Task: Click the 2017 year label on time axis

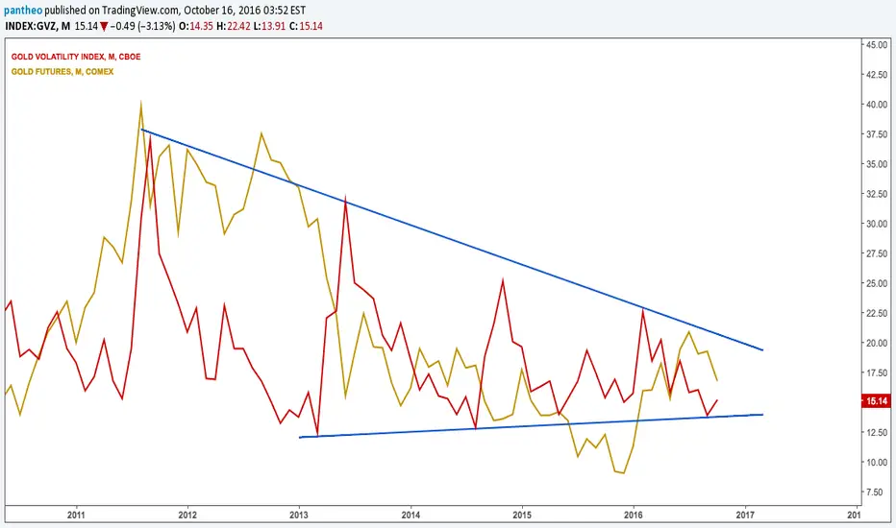Action: (x=745, y=515)
